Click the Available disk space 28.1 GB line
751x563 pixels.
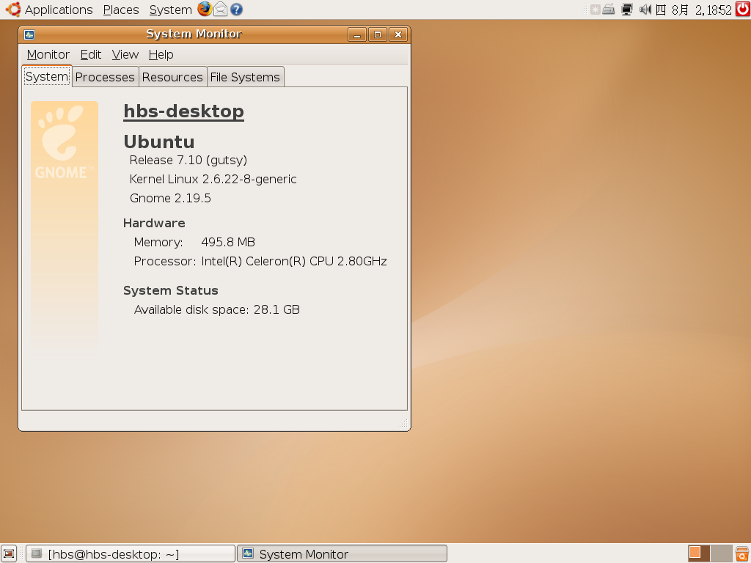click(x=217, y=310)
